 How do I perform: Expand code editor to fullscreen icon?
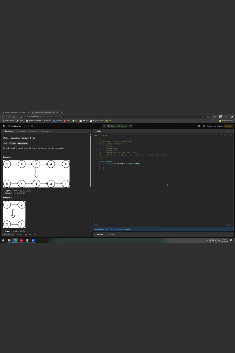232,135
